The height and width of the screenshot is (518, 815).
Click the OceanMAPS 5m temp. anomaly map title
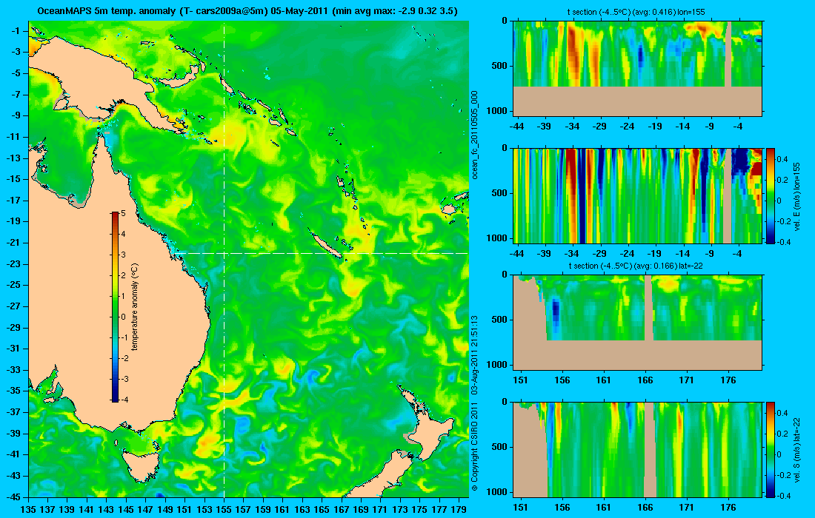click(x=248, y=11)
